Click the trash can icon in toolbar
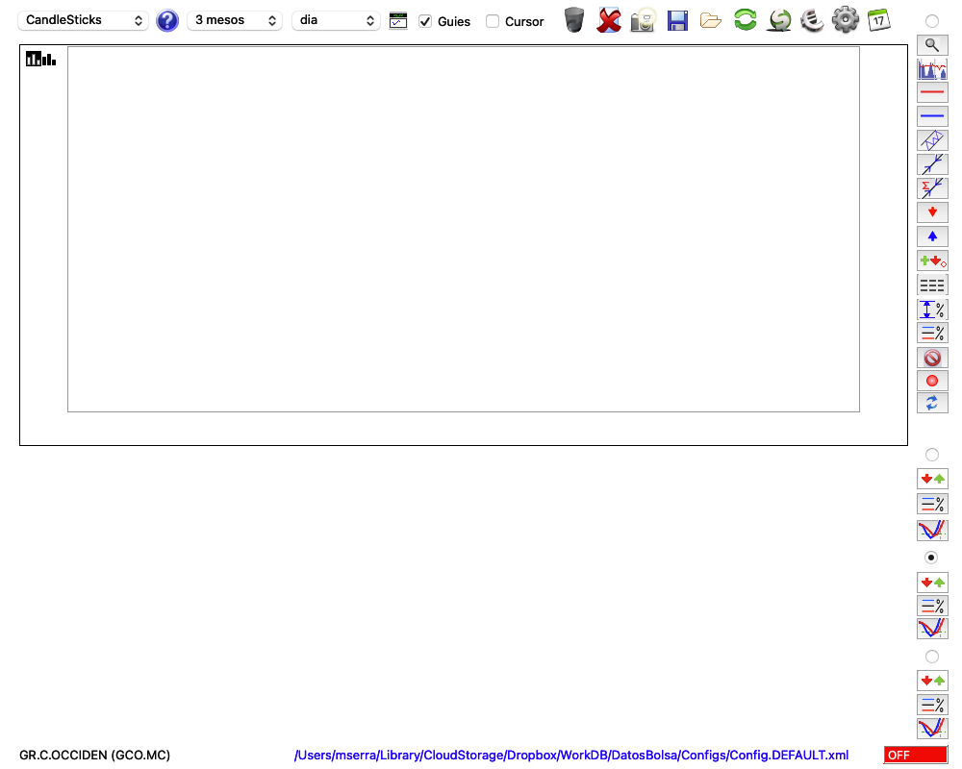This screenshot has width=962, height=769. click(x=574, y=20)
